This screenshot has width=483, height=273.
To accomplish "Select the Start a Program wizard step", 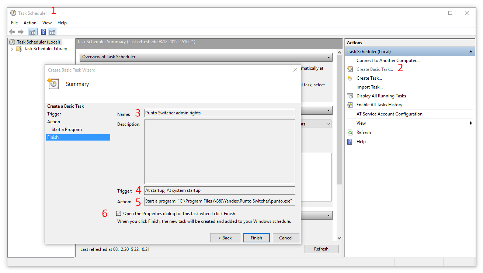I will [67, 129].
